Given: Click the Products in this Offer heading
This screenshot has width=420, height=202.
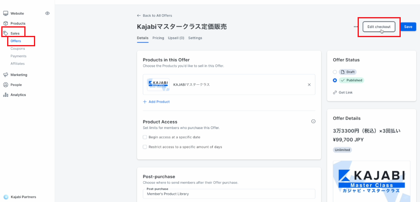Looking at the screenshot, I should (166, 60).
